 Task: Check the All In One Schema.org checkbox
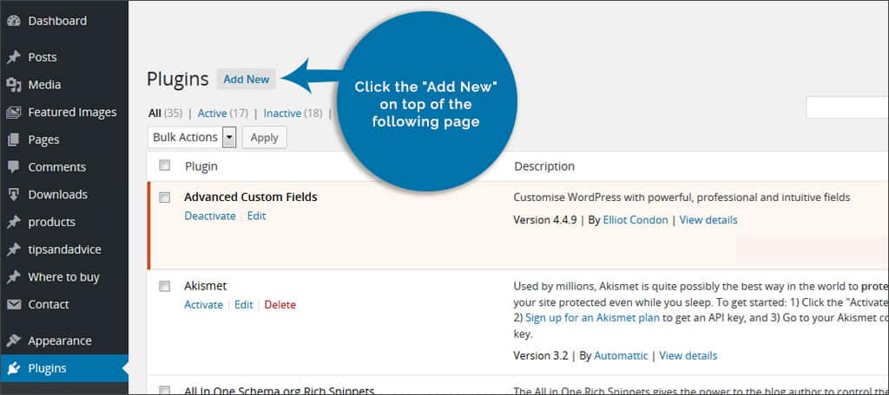click(164, 391)
